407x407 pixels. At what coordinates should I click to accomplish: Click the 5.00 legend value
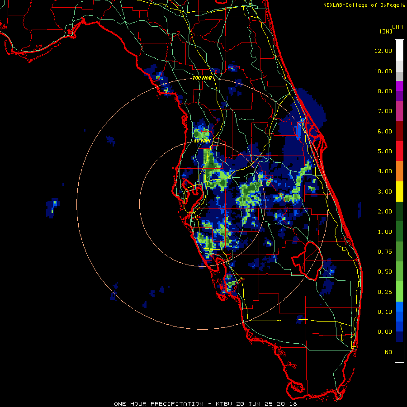385,151
